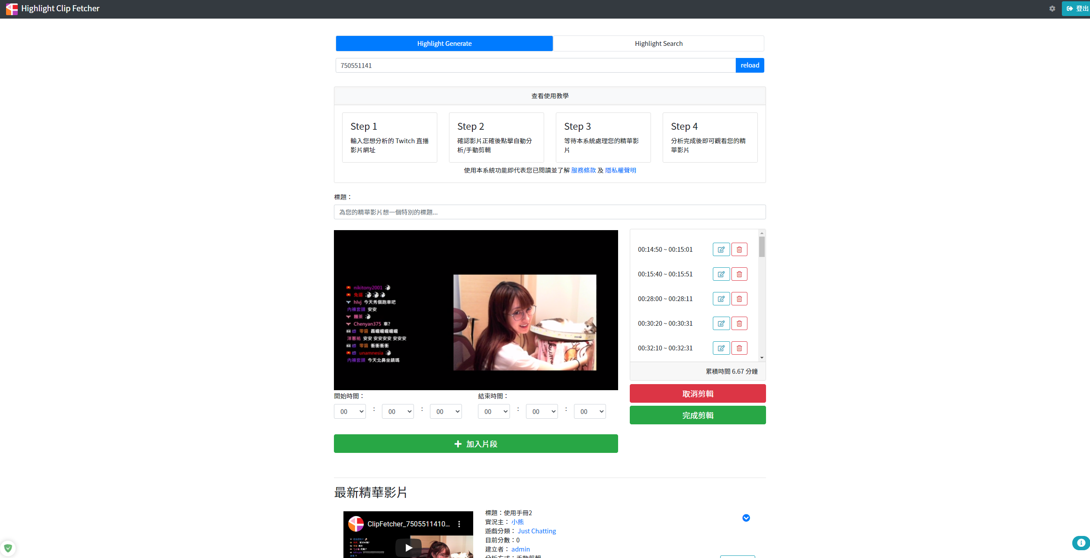Viewport: 1090px width, 558px height.
Task: Click the info icon at bottom right
Action: (1081, 543)
